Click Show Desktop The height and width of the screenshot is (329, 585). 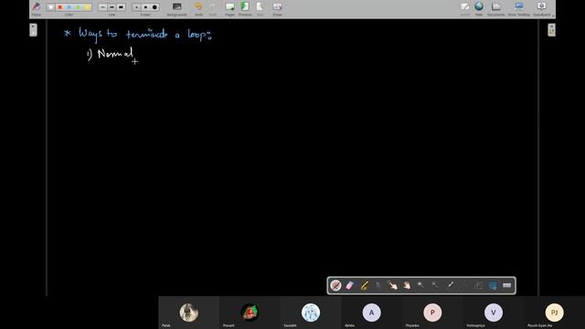tap(518, 8)
